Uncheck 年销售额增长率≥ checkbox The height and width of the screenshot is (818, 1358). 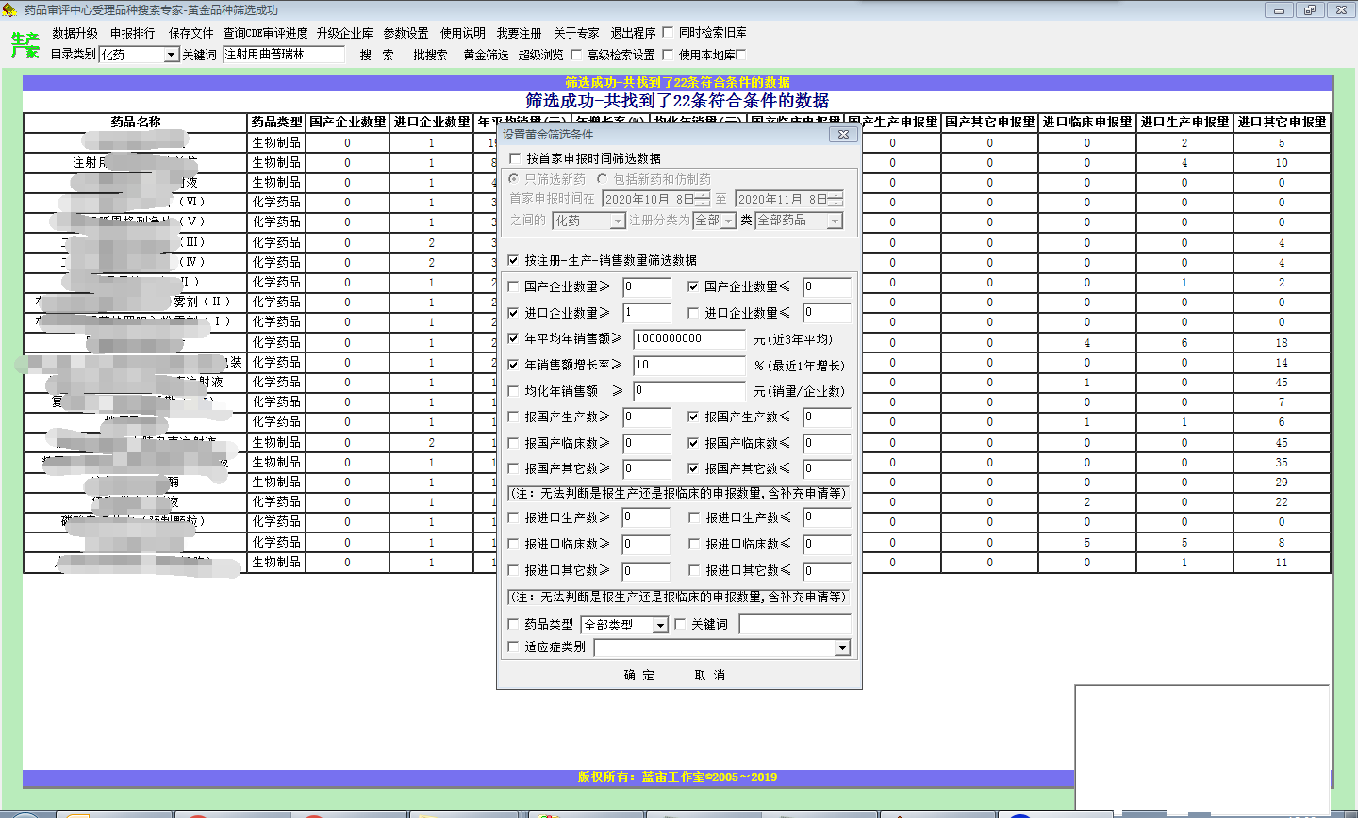tap(514, 365)
